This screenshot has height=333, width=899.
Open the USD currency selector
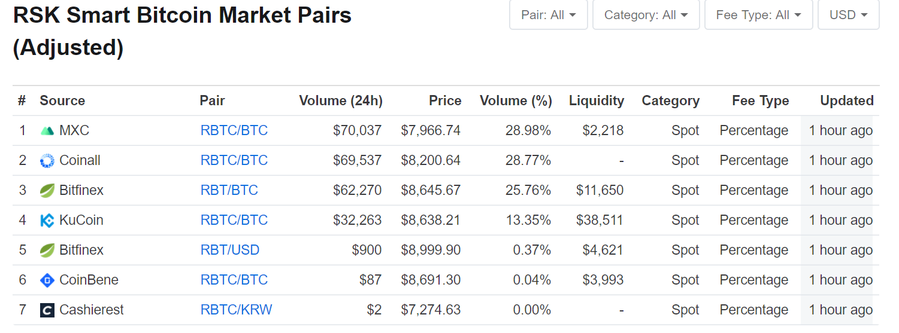pos(848,15)
